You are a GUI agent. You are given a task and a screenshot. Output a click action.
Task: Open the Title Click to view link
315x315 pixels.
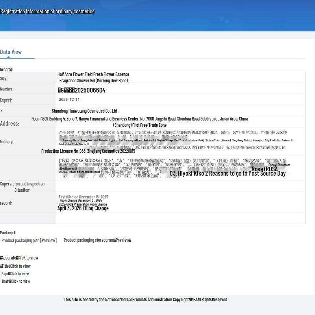point(15,266)
